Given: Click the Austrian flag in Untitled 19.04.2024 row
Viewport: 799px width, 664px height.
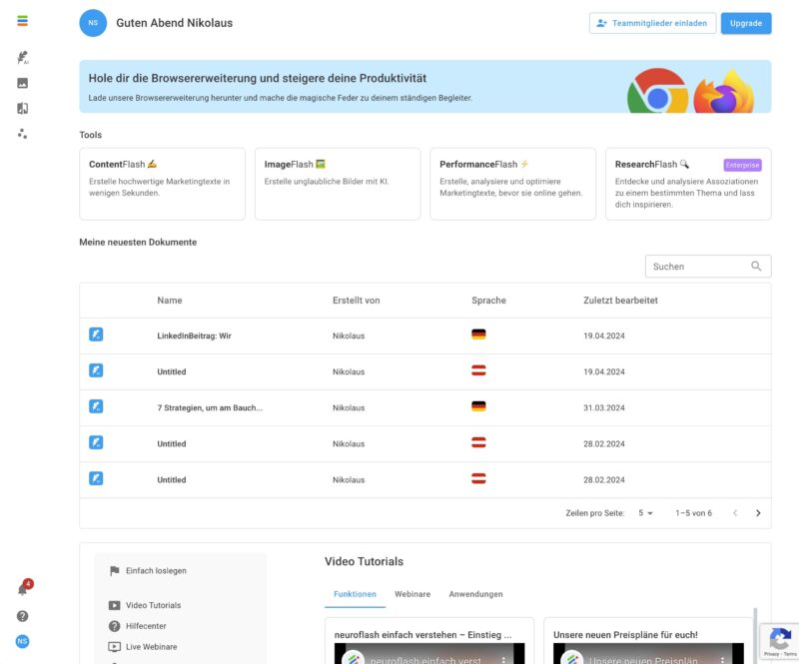Looking at the screenshot, I should pyautogui.click(x=478, y=370).
